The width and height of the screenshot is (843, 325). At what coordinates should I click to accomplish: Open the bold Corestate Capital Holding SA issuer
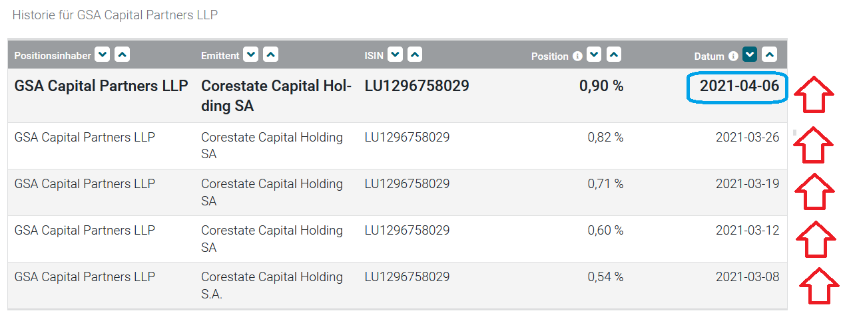pos(276,95)
